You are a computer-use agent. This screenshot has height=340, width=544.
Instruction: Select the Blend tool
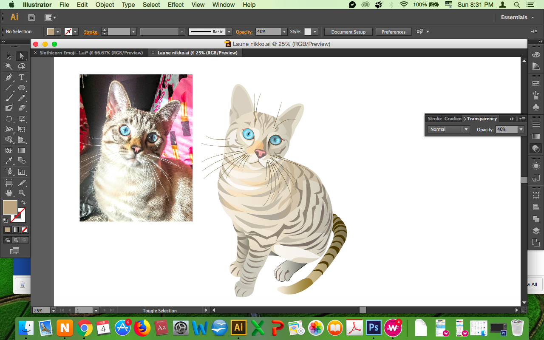(22, 161)
